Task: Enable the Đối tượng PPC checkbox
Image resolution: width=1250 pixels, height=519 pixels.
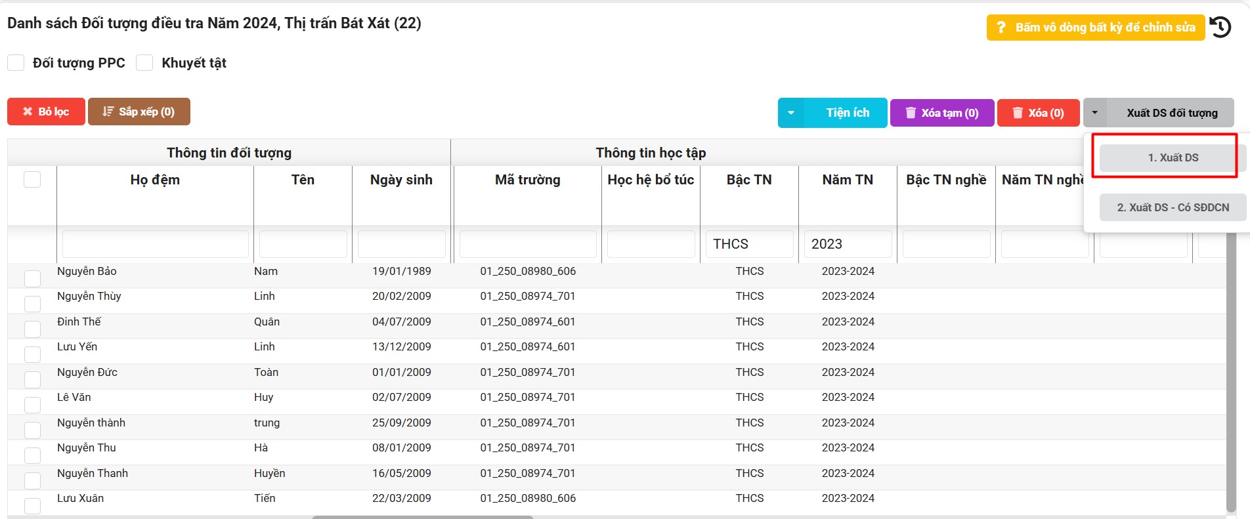Action: coord(16,63)
